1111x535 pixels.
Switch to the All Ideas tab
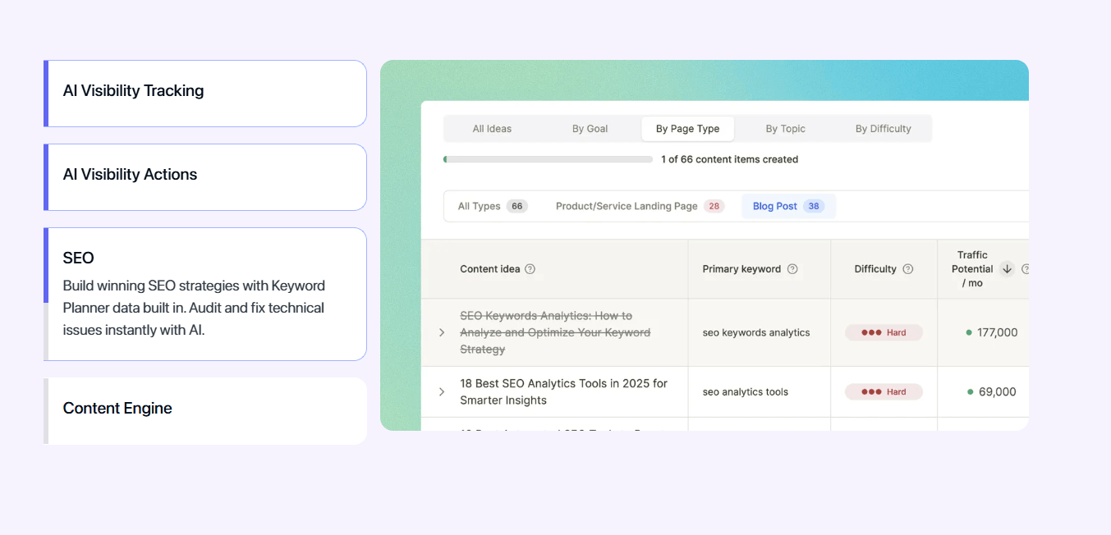coord(492,129)
